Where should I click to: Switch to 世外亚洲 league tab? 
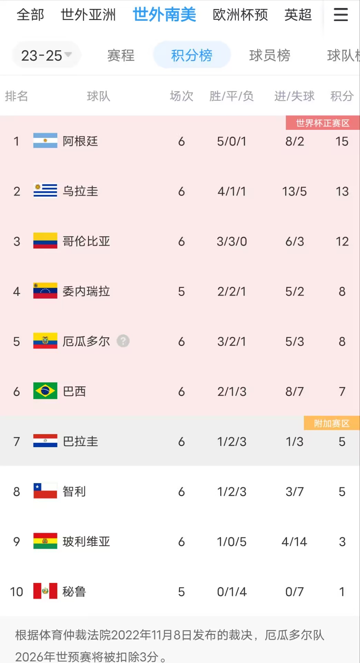[x=88, y=15]
